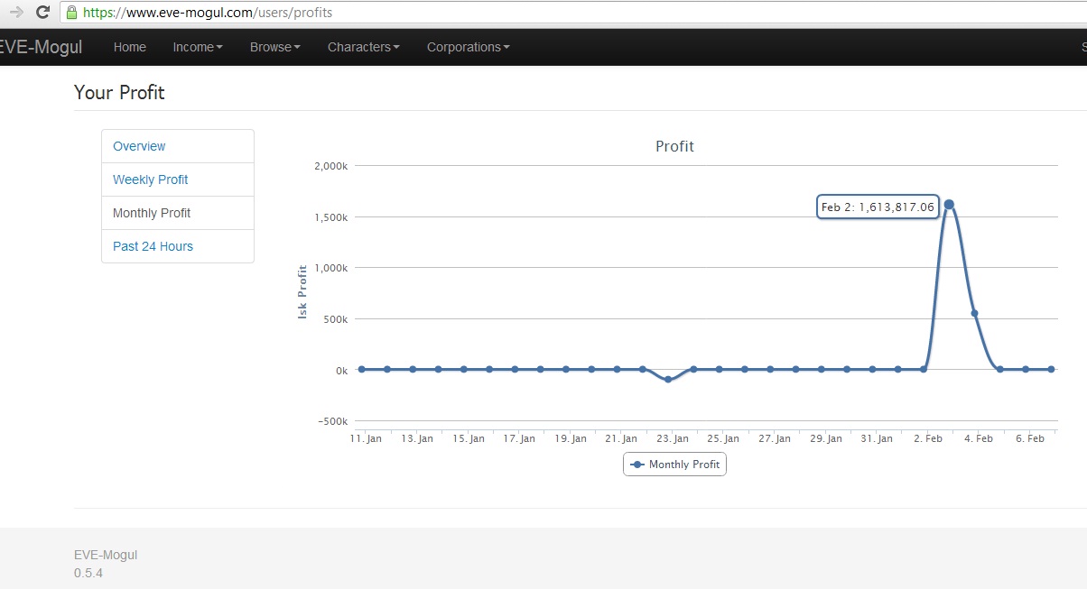The image size is (1087, 589).
Task: Click the last chart point past 6 Feb
Action: click(1051, 369)
